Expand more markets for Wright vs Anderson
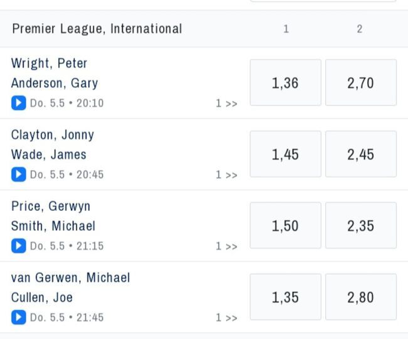The width and height of the screenshot is (408, 339). [x=227, y=104]
